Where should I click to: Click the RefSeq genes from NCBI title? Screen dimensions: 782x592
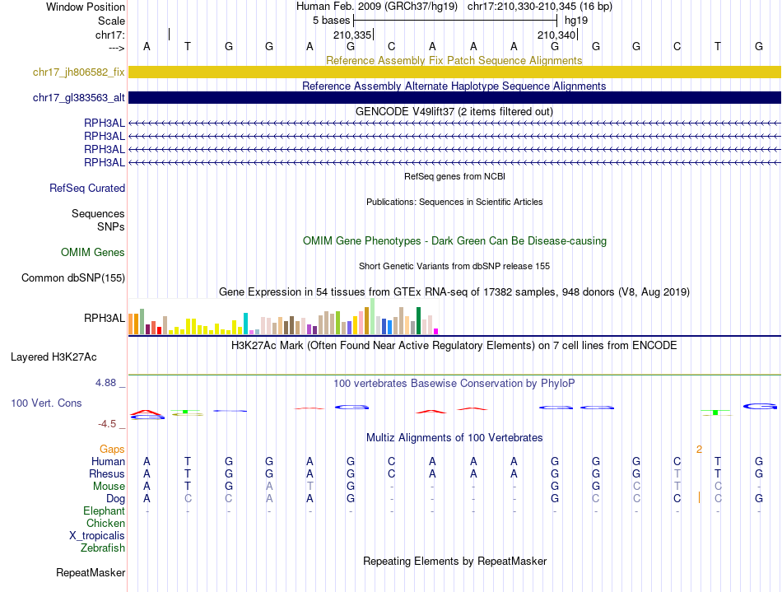point(454,176)
